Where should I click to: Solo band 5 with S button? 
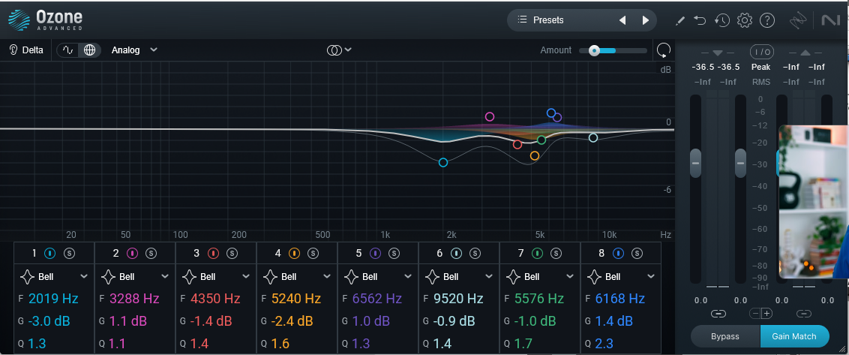(x=394, y=253)
